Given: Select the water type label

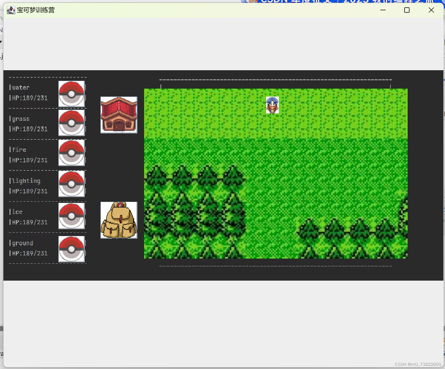Looking at the screenshot, I should pyautogui.click(x=21, y=88).
